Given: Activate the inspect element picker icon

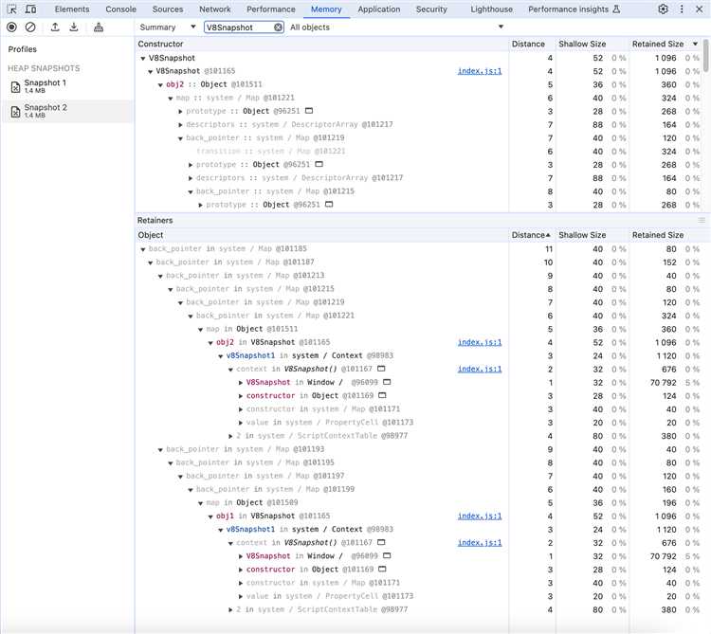Looking at the screenshot, I should pyautogui.click(x=11, y=9).
